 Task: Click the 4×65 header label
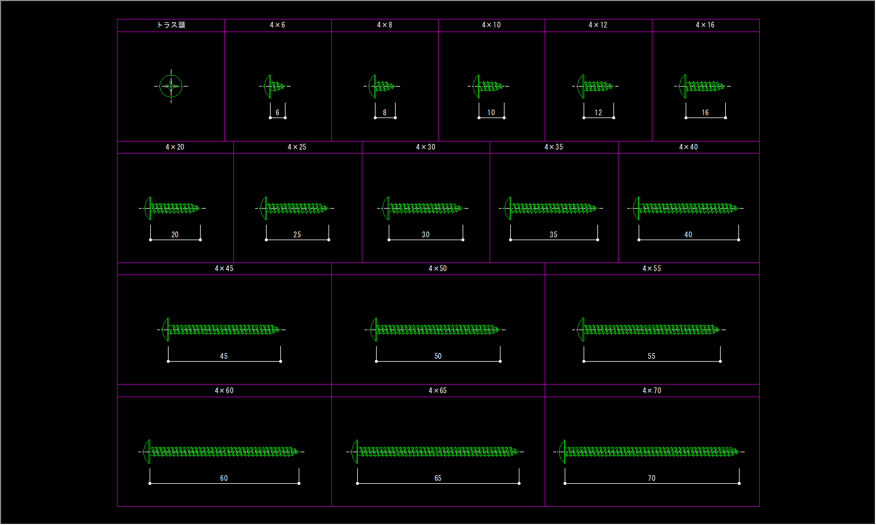[438, 391]
